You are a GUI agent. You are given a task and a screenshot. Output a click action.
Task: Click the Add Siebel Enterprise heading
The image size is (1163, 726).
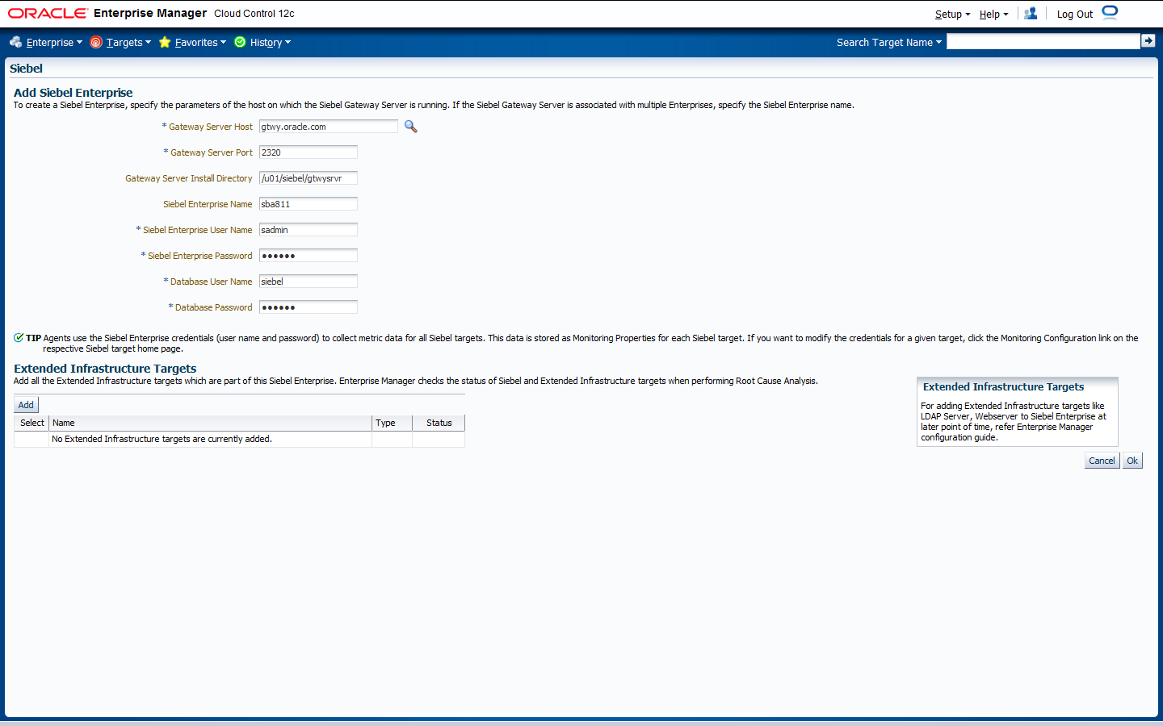[73, 93]
